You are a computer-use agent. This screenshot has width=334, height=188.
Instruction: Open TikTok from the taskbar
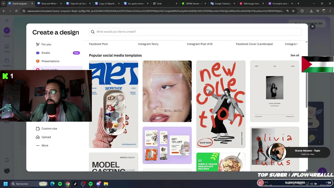pos(75,184)
